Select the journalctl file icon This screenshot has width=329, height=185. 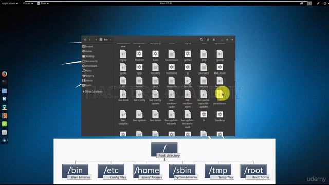click(x=204, y=67)
